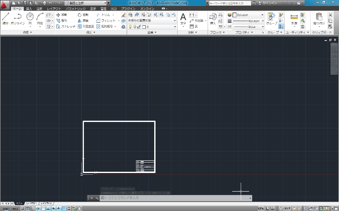Toggle grid display in status bar
Screen dimensions: 339x211
[x=28, y=208]
